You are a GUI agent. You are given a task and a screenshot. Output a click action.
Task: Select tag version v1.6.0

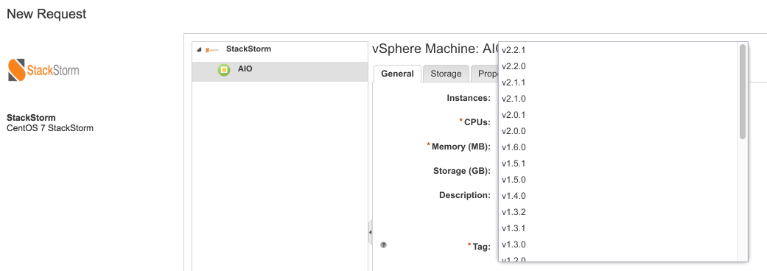pyautogui.click(x=618, y=147)
